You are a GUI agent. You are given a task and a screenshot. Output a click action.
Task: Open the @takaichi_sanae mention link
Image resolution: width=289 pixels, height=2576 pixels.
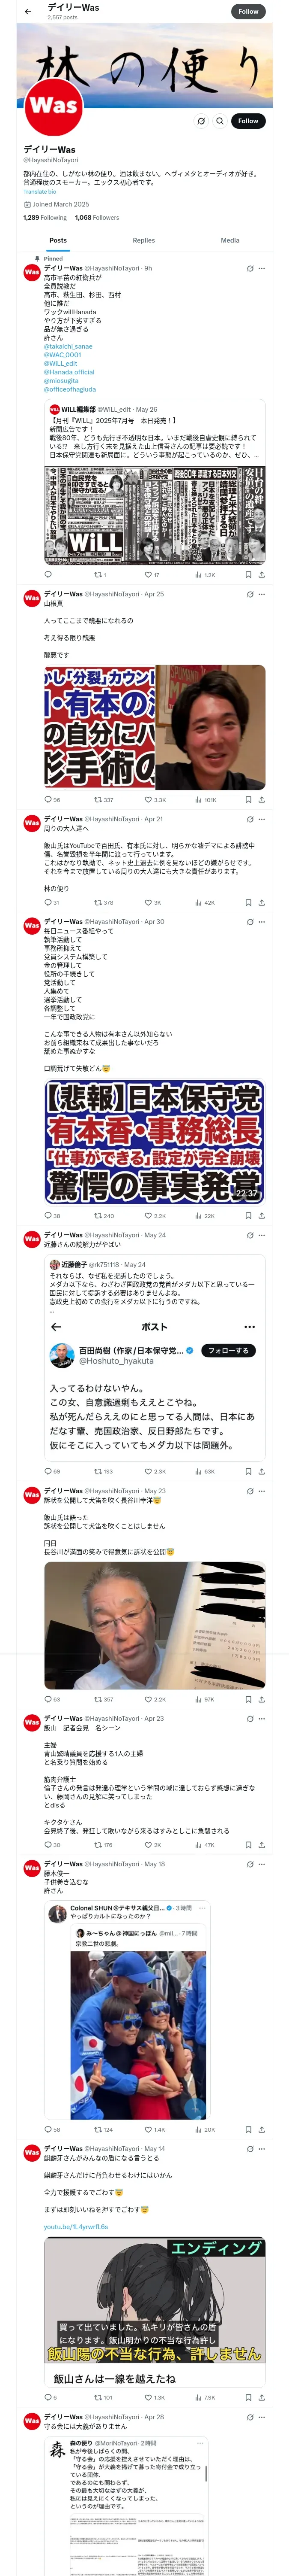pos(68,346)
